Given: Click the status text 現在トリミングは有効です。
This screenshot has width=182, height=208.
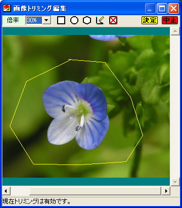Looking at the screenshot, I should pos(36,201).
